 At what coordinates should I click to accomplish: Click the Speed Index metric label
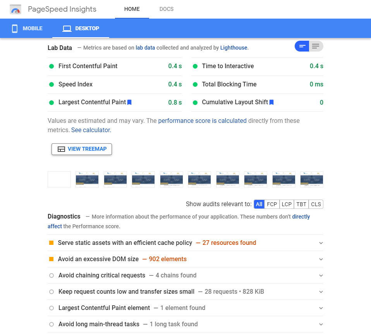coord(76,84)
